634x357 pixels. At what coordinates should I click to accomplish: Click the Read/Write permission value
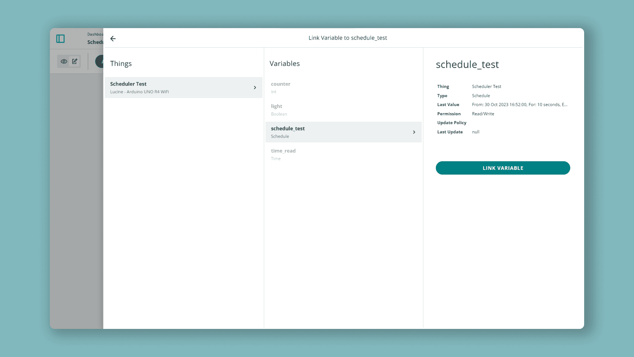coord(483,114)
